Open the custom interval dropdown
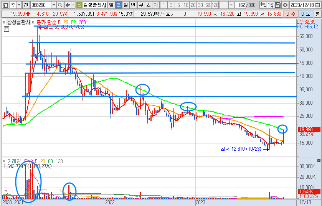Image resolution: width=322 pixels, height=206 pixels. [231, 5]
